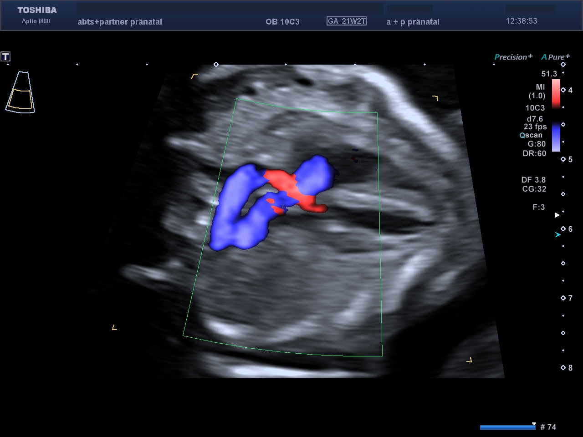Toggle the Precision+ imaging mode
The image size is (583, 437).
[x=513, y=57]
